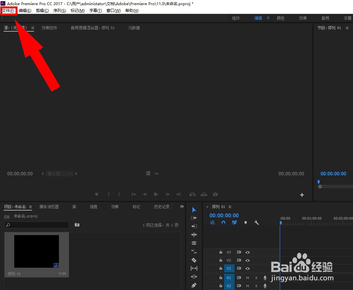Viewport: 353px width, 290px height.
Task: Switch to the 信息 tab
Action: coord(93,207)
